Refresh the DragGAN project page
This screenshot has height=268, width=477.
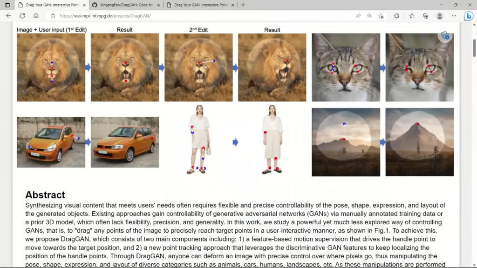[x=22, y=16]
